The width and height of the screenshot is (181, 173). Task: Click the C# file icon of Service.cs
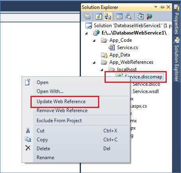111,48
